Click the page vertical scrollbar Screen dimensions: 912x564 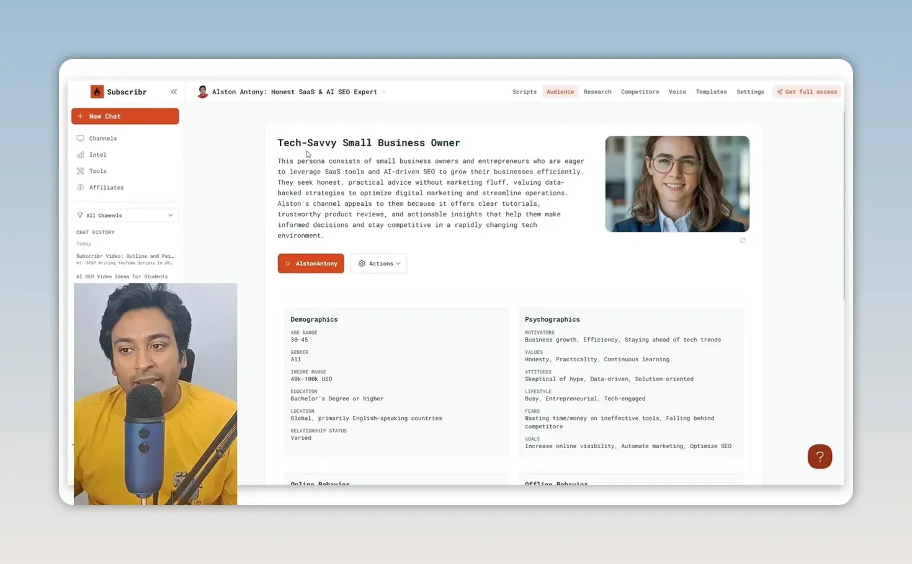844,205
